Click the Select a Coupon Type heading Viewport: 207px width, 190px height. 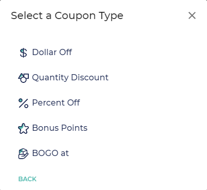[x=67, y=16]
